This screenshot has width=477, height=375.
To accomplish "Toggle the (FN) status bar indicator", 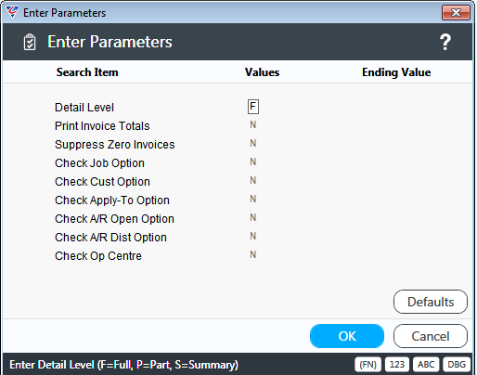I will click(367, 365).
